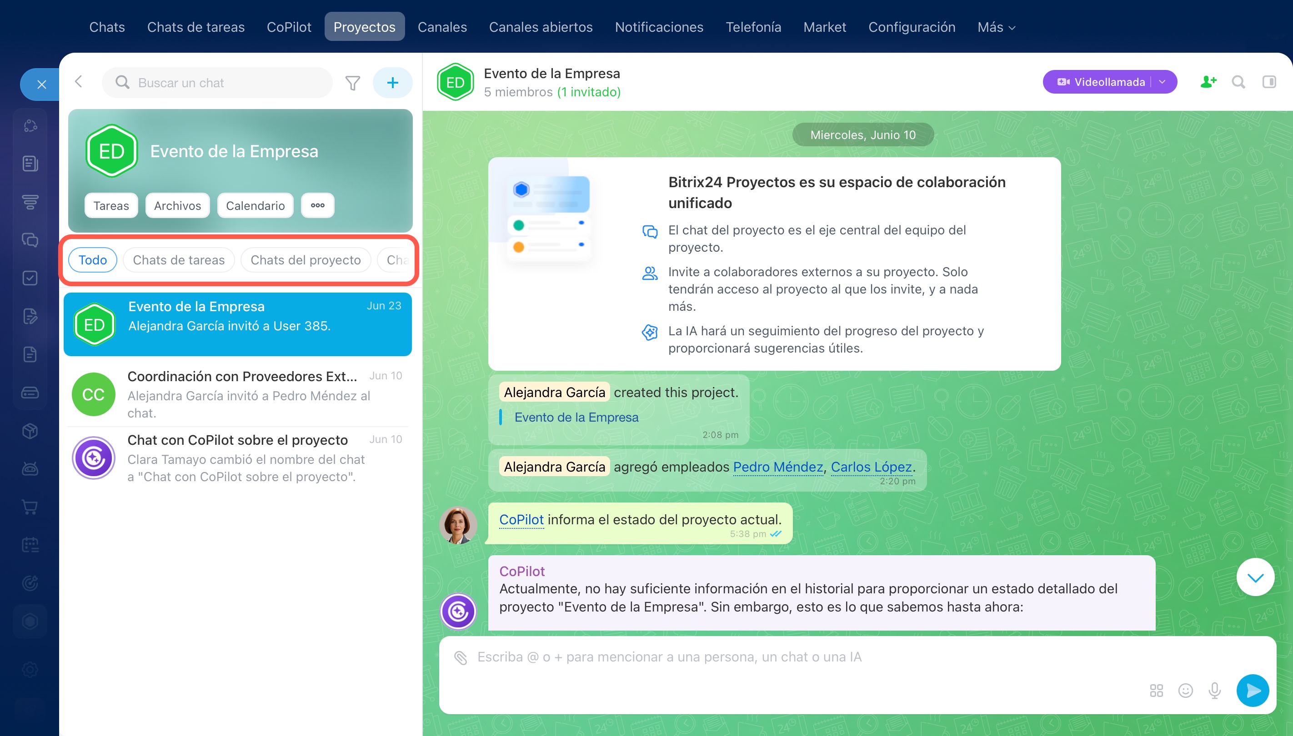Expand the Videollamada dropdown arrow

click(x=1163, y=82)
